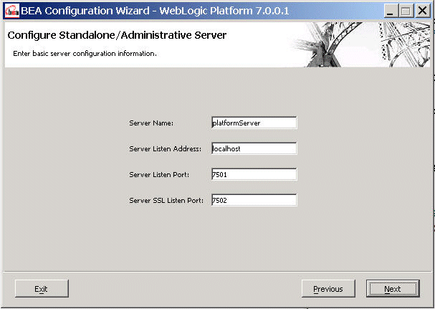Click 'Configure Standalone/Administrative Server' heading

(x=117, y=35)
